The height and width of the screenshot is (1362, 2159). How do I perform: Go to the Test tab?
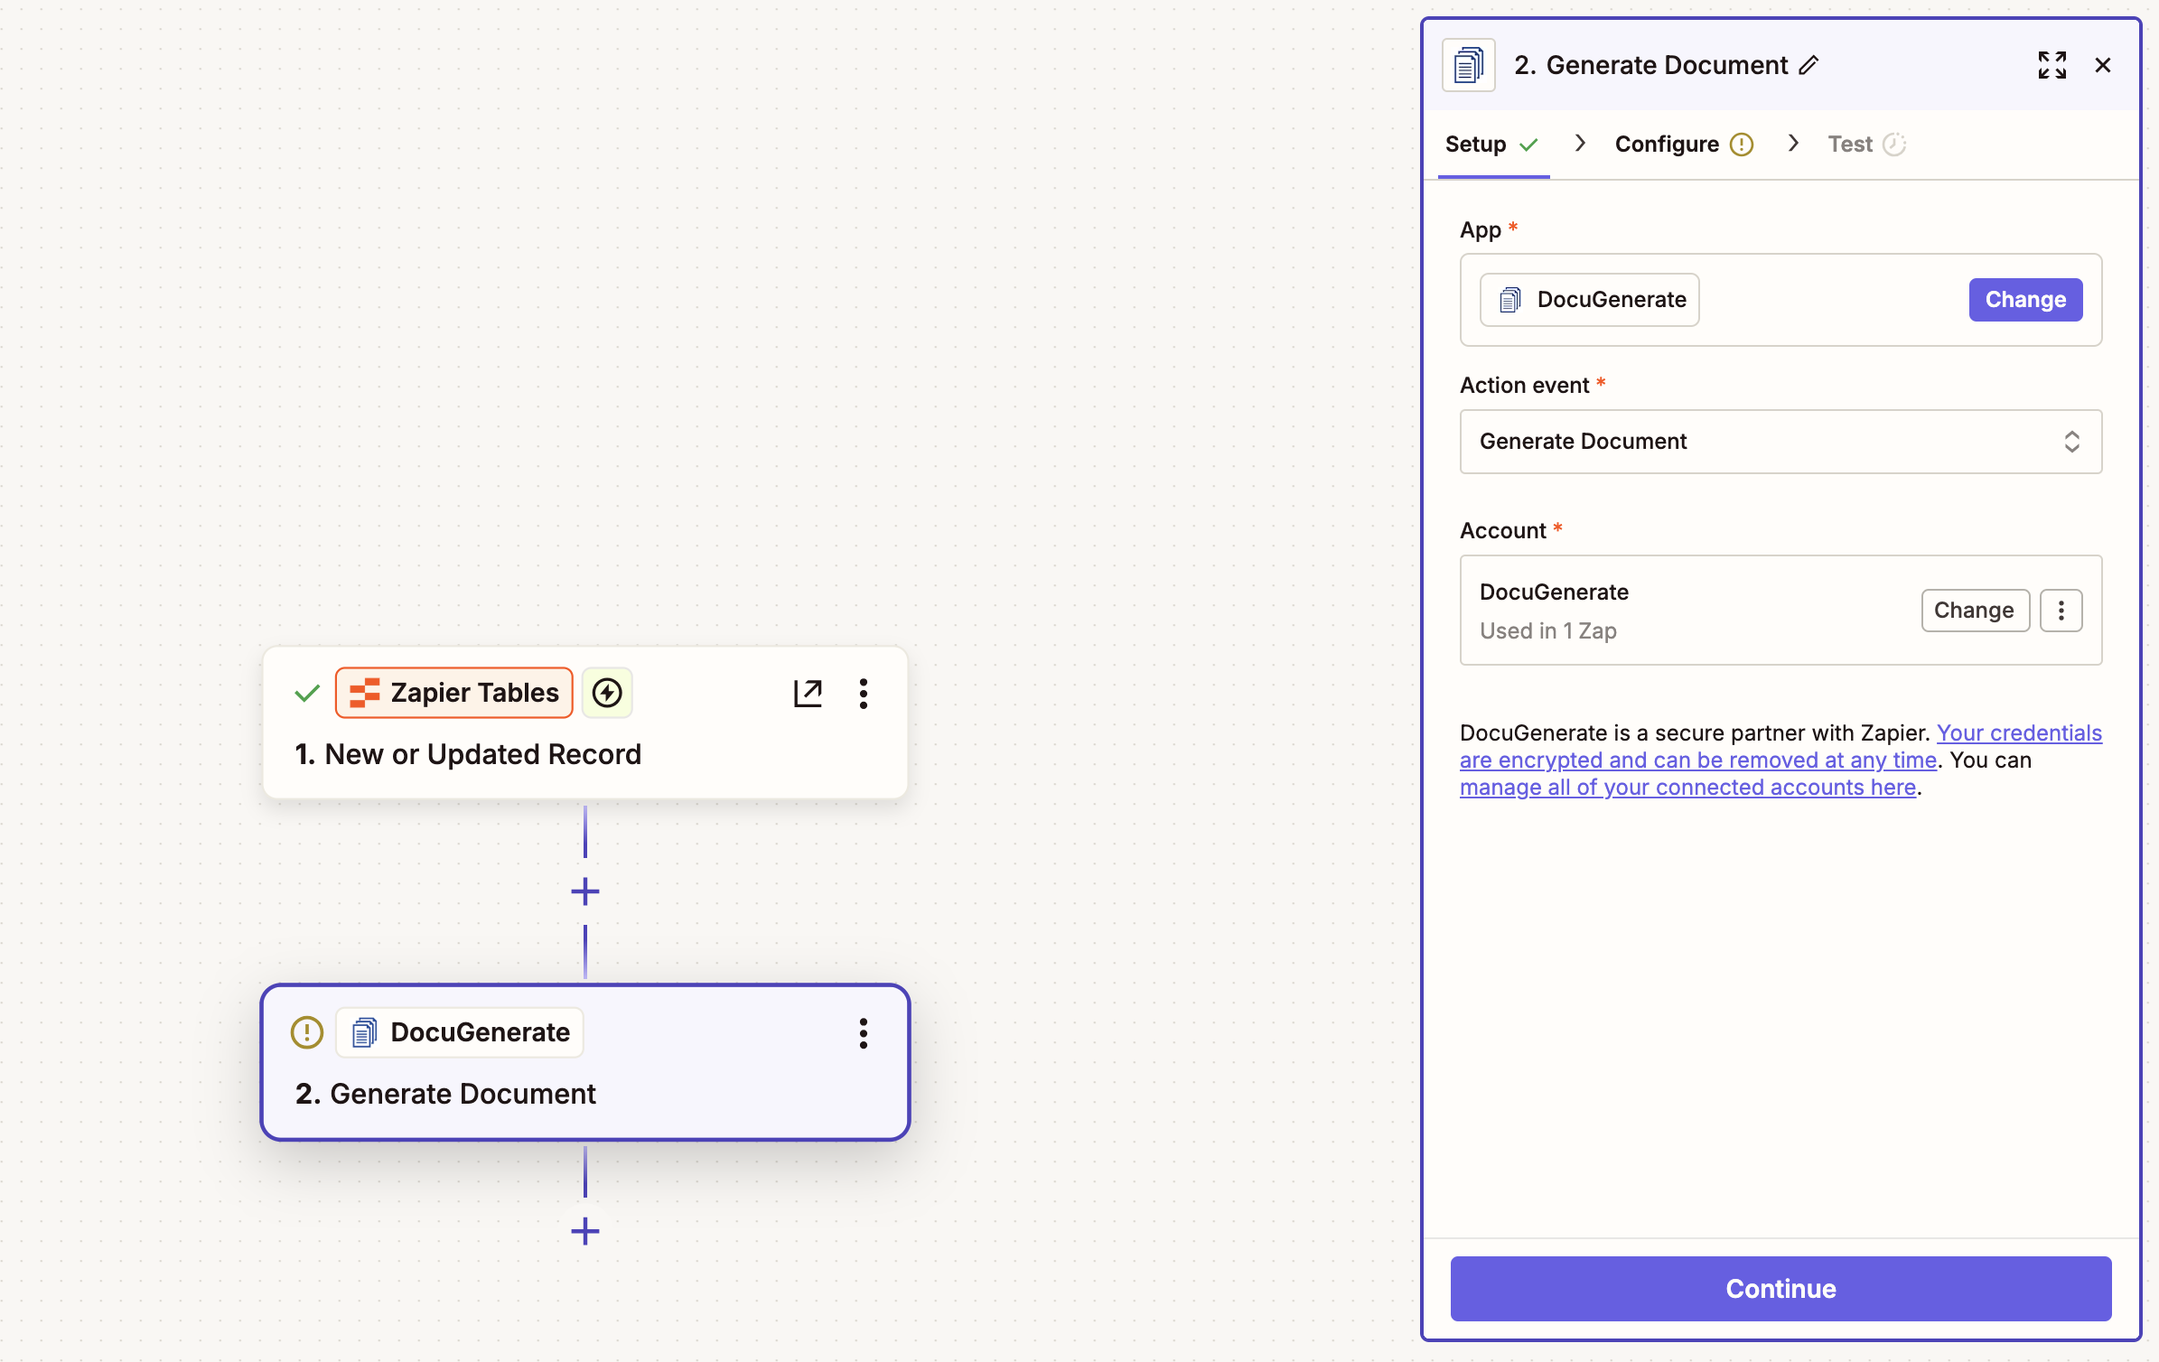click(1866, 145)
